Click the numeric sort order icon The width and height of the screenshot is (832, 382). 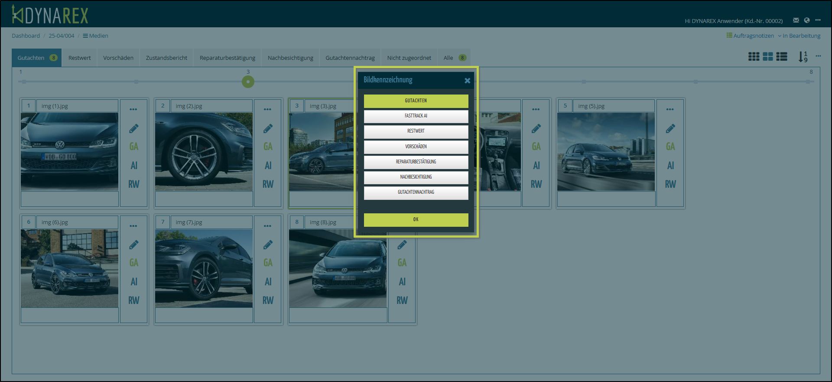803,57
